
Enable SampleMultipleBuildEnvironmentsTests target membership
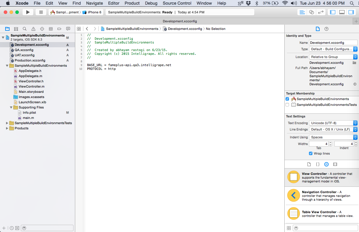(x=287, y=105)
